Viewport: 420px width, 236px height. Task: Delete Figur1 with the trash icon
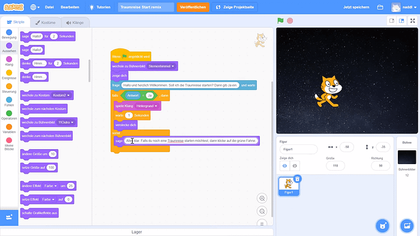298,179
